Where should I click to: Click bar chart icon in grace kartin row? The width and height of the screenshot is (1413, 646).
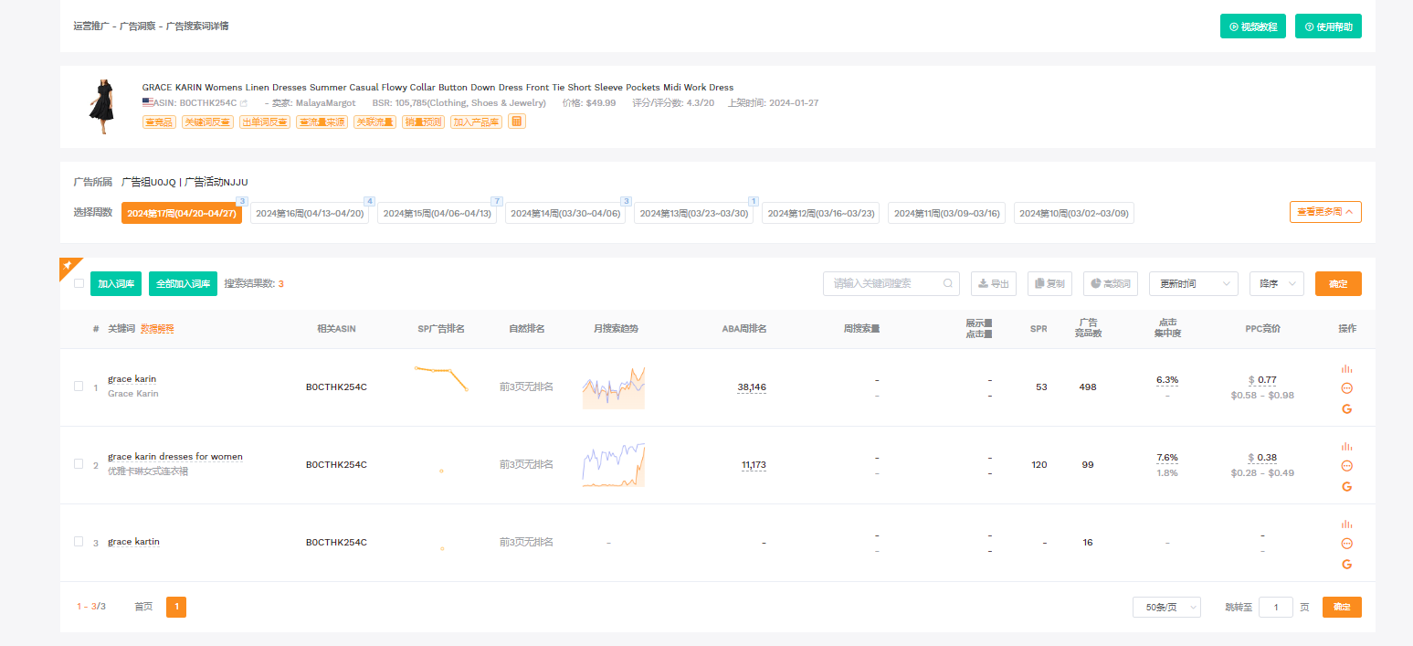click(1346, 524)
